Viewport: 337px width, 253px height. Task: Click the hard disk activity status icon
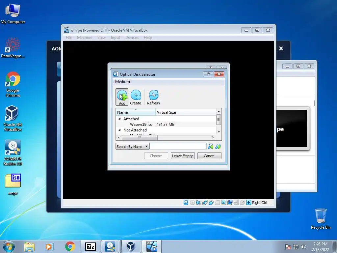tap(186, 203)
